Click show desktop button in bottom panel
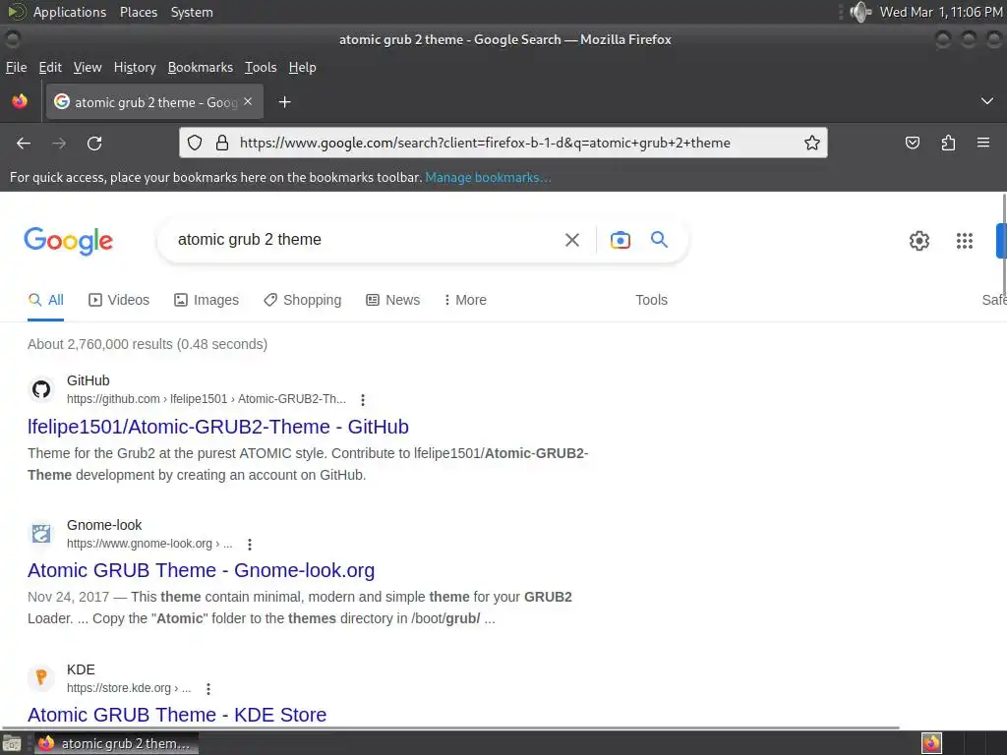Screen dimensions: 1007x755 pyautogui.click(x=12, y=744)
